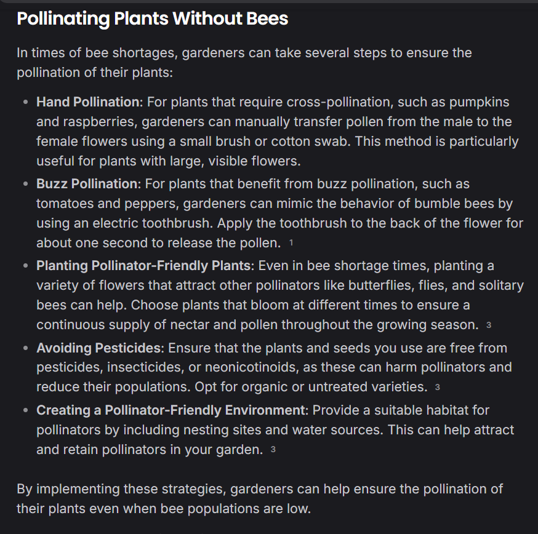Viewport: 538px width, 534px height.
Task: Click the "Pollinating Plants Without Bees" heading
Action: pos(152,18)
